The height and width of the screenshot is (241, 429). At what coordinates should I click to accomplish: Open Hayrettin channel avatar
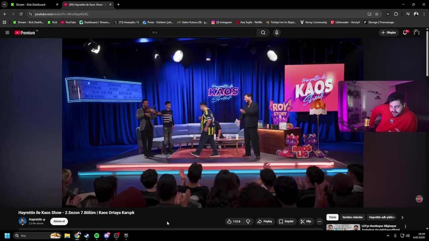pyautogui.click(x=22, y=221)
